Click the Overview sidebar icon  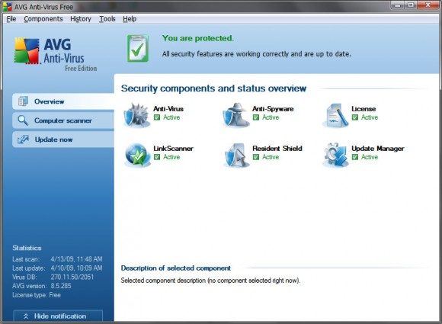[x=23, y=101]
